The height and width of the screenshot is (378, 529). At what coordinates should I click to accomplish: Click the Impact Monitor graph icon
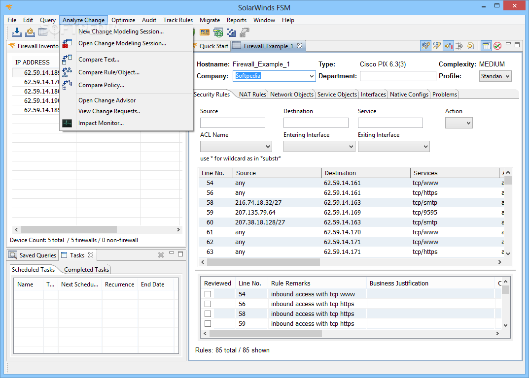point(67,124)
